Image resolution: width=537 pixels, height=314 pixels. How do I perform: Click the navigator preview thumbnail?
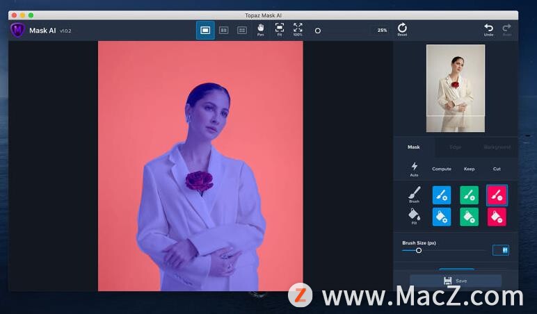coord(456,88)
